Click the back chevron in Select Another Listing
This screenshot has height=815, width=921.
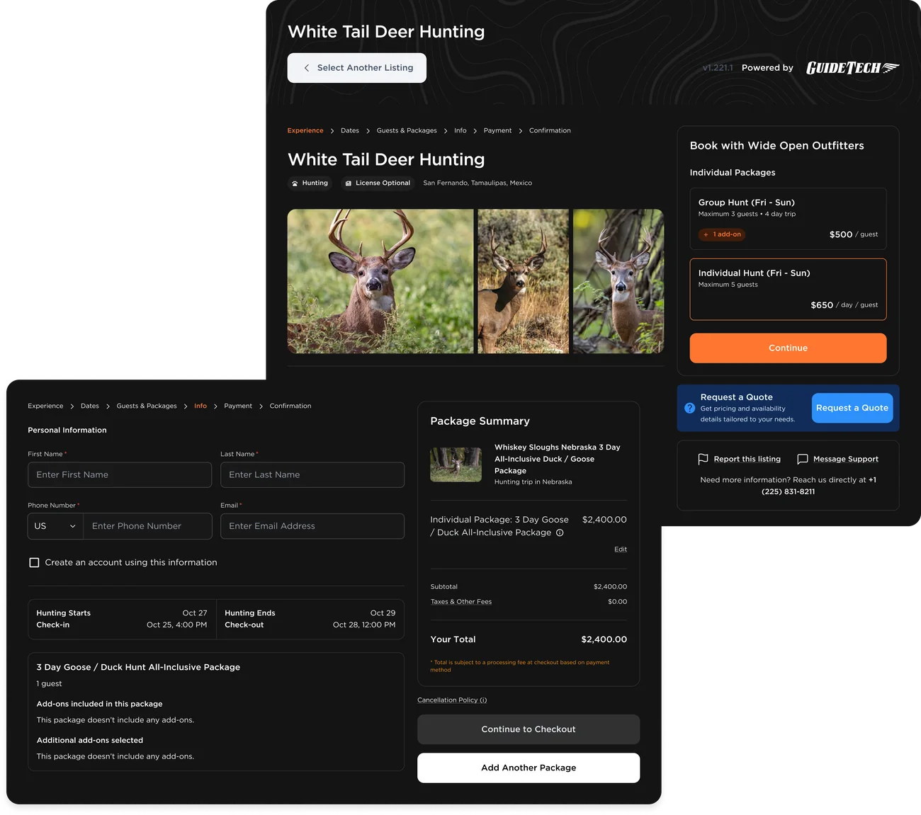pyautogui.click(x=306, y=68)
